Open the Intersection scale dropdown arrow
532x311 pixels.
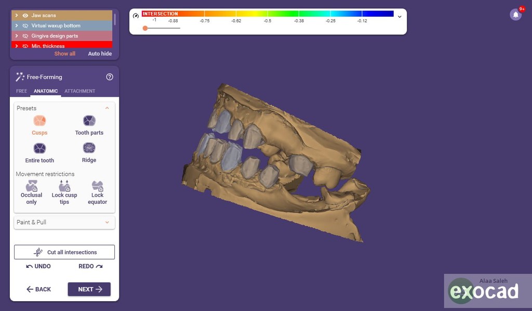(400, 16)
